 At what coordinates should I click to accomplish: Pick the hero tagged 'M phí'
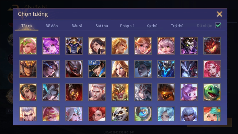(97, 69)
